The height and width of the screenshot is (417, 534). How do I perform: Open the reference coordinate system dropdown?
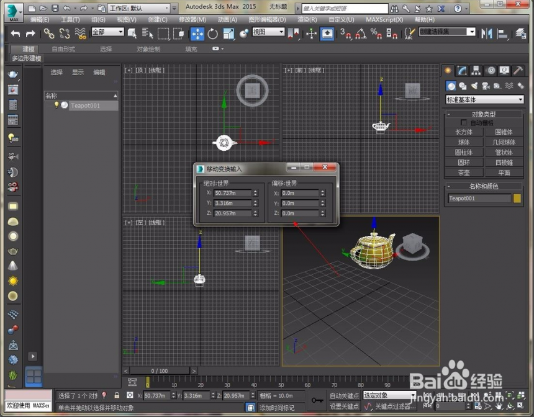268,32
